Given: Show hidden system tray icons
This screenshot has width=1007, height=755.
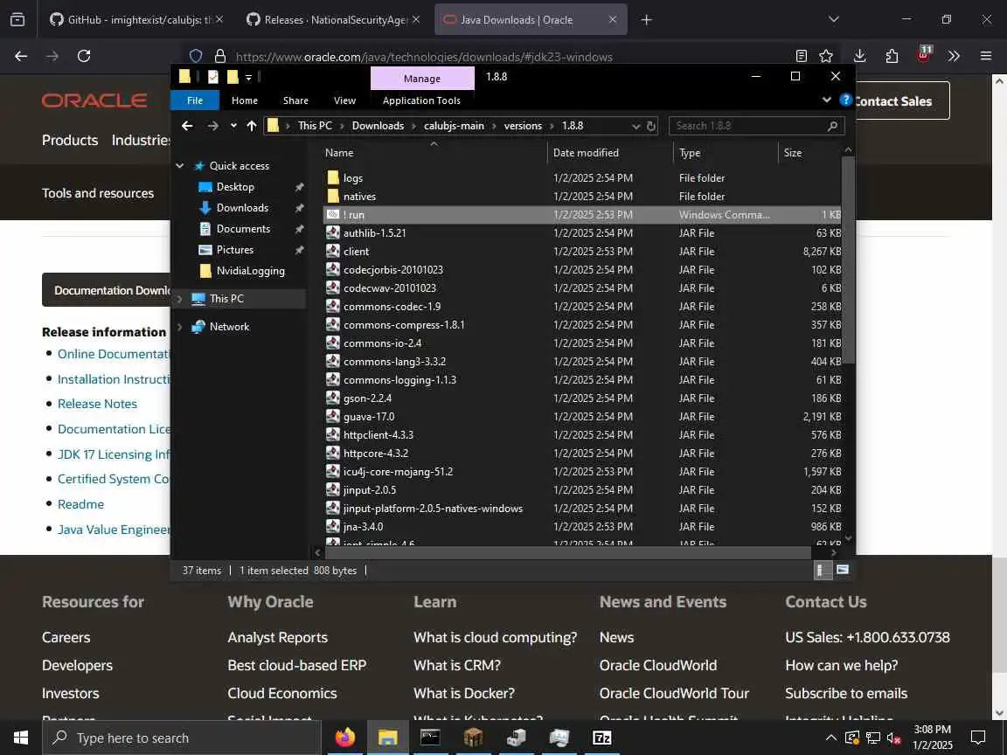Looking at the screenshot, I should point(830,738).
